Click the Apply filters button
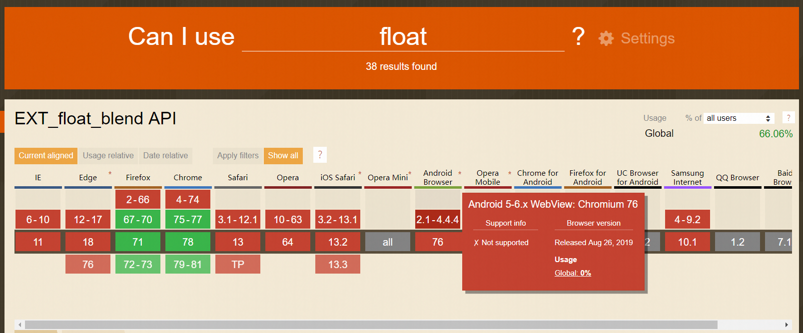 [x=238, y=156]
